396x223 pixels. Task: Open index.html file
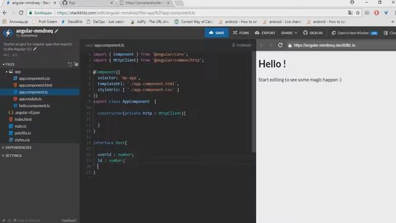point(23,120)
